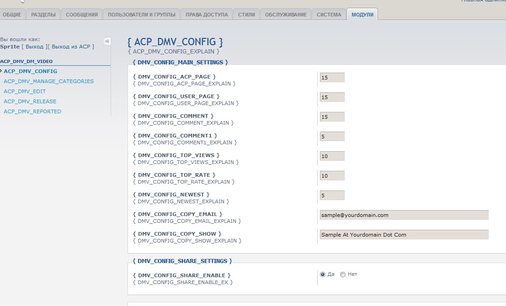Image resolution: width=506 pixels, height=306 pixels.
Task: Click the DMV_CONFIG_ACP_PAGE number field
Action: coord(332,78)
